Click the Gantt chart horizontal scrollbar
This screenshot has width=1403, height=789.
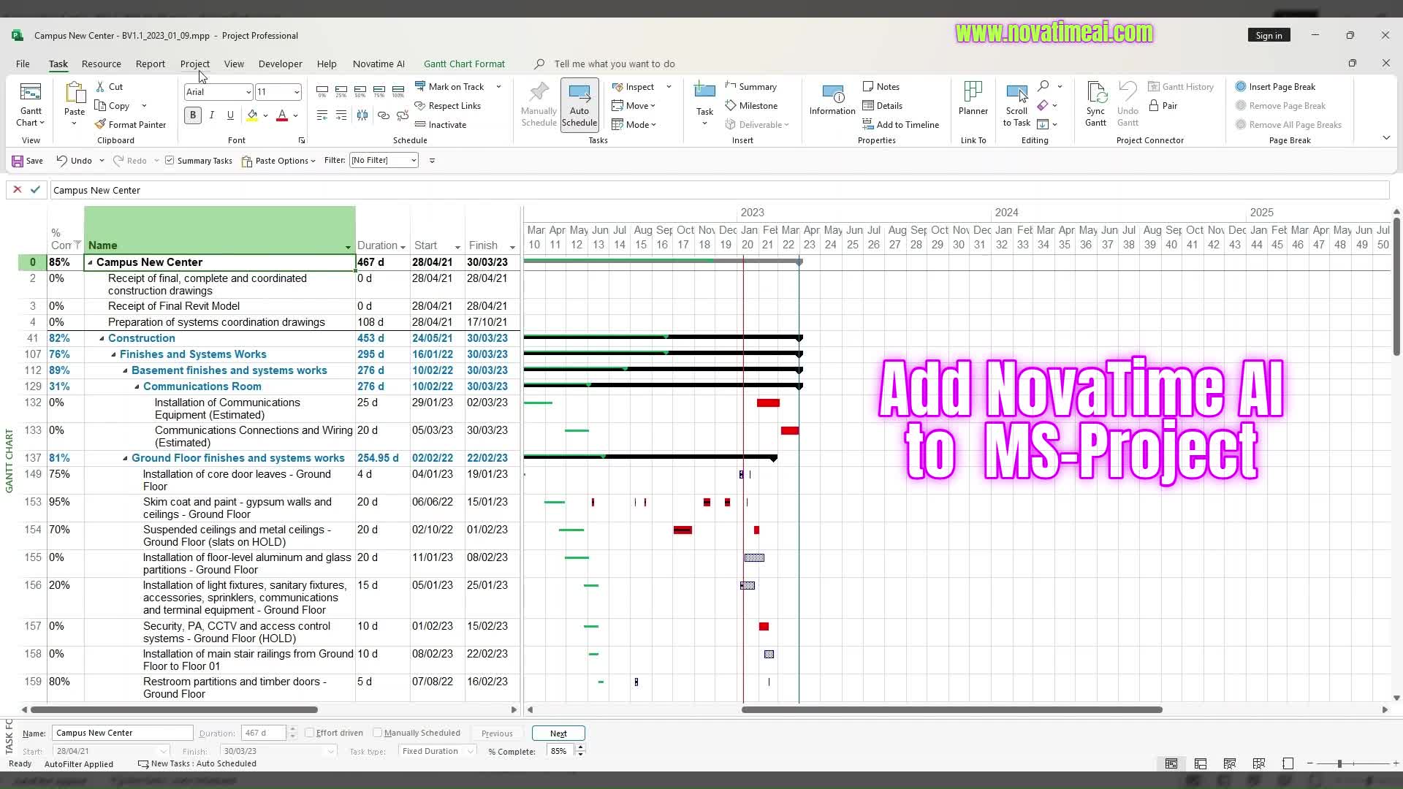(951, 709)
